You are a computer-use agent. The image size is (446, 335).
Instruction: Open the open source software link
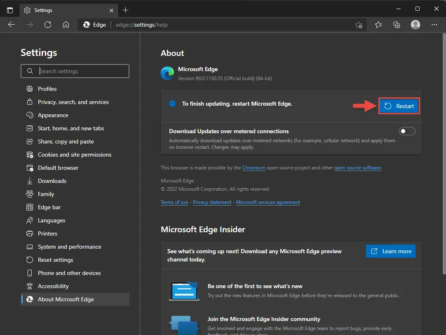tap(357, 168)
